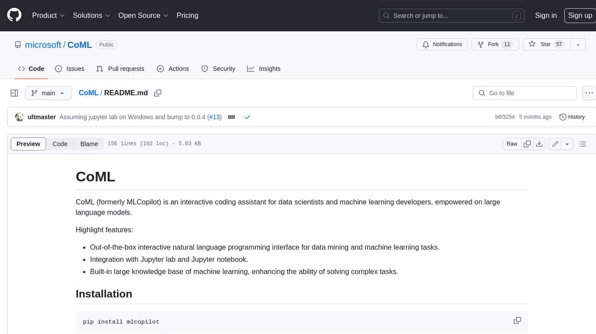Expand the Solutions menu

point(92,15)
